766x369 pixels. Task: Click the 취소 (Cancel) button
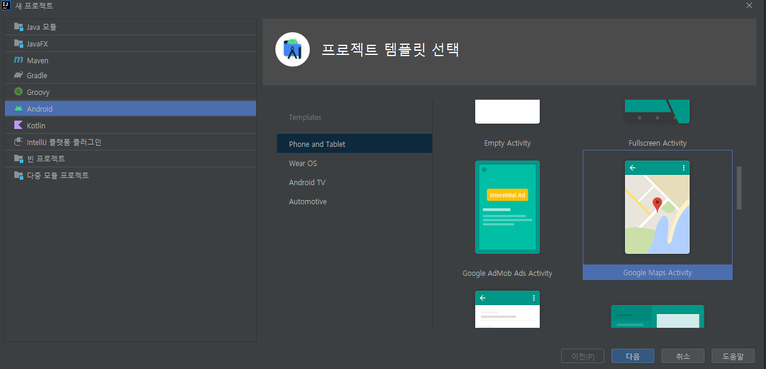[683, 356]
